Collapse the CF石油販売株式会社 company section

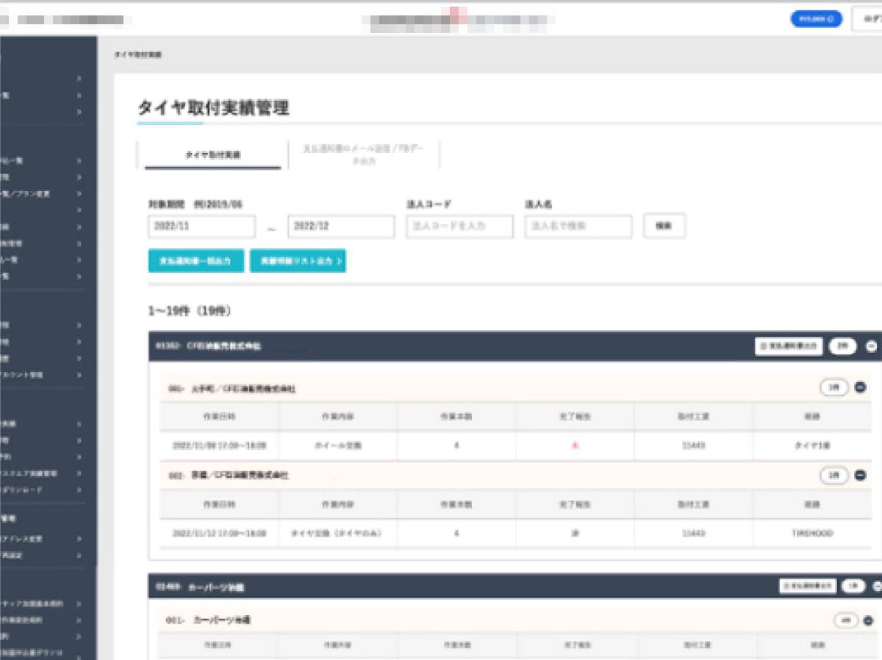coord(872,346)
